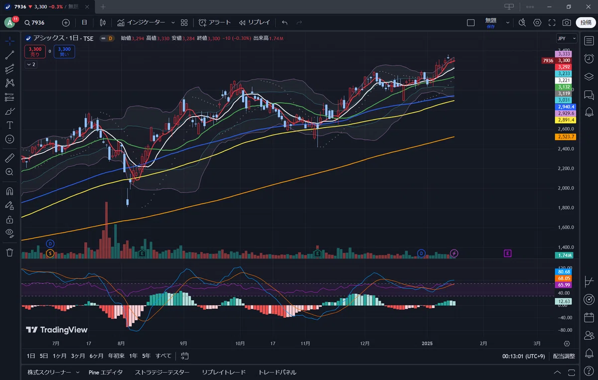Open the calendar panel icon
The width and height of the screenshot is (598, 380).
click(589, 317)
